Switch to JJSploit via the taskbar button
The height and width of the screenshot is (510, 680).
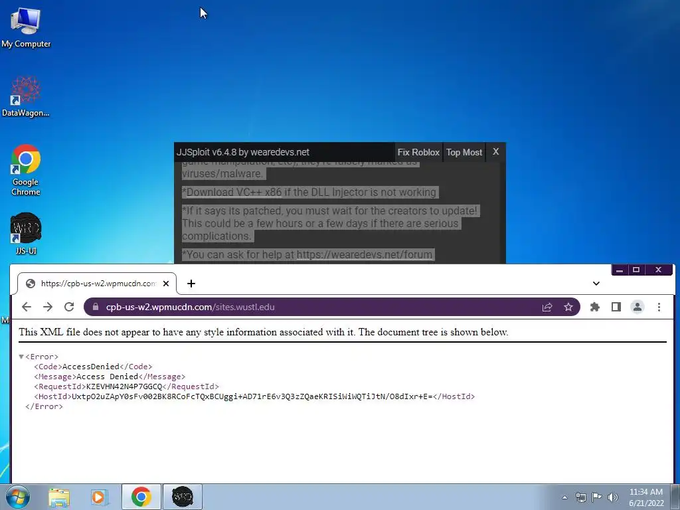[x=183, y=497]
